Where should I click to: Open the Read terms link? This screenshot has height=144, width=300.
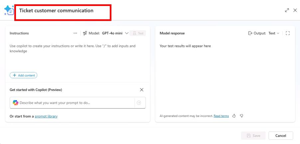coord(221,116)
